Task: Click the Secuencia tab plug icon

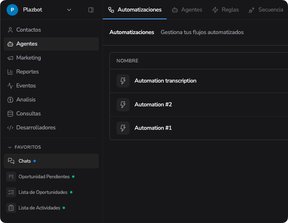Action: (251, 10)
